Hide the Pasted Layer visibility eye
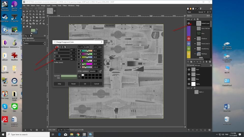This screenshot has width=244, height=137. (189, 23)
